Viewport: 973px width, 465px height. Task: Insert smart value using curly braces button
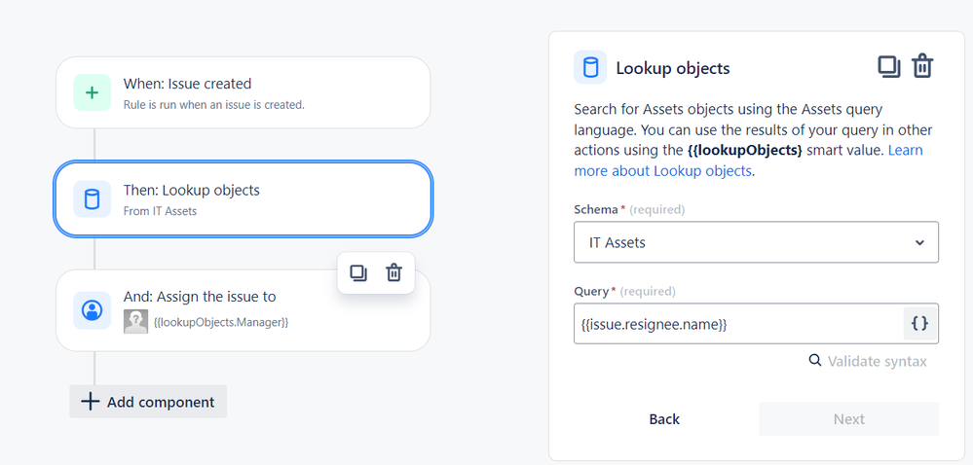click(x=919, y=323)
